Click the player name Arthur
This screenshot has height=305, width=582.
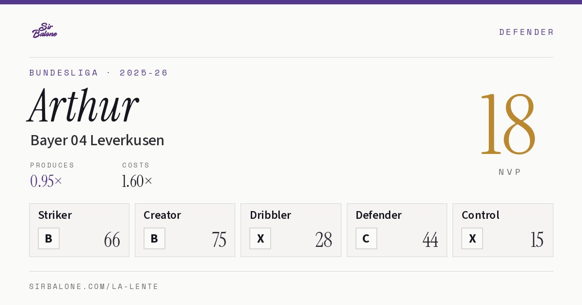[83, 105]
